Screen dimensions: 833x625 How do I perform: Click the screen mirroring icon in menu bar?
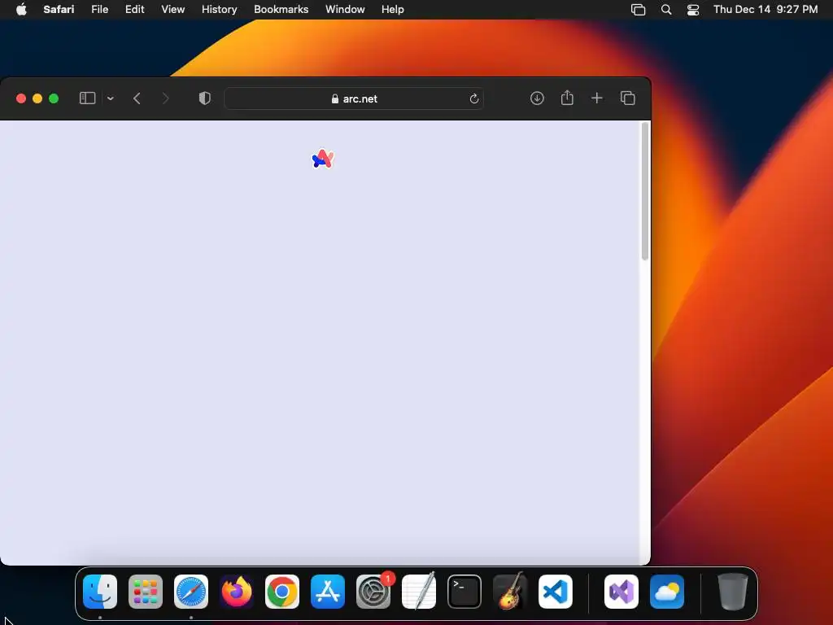[x=638, y=10]
